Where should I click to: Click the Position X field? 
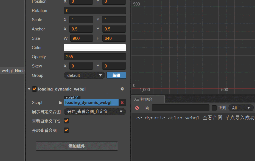[81, 2]
